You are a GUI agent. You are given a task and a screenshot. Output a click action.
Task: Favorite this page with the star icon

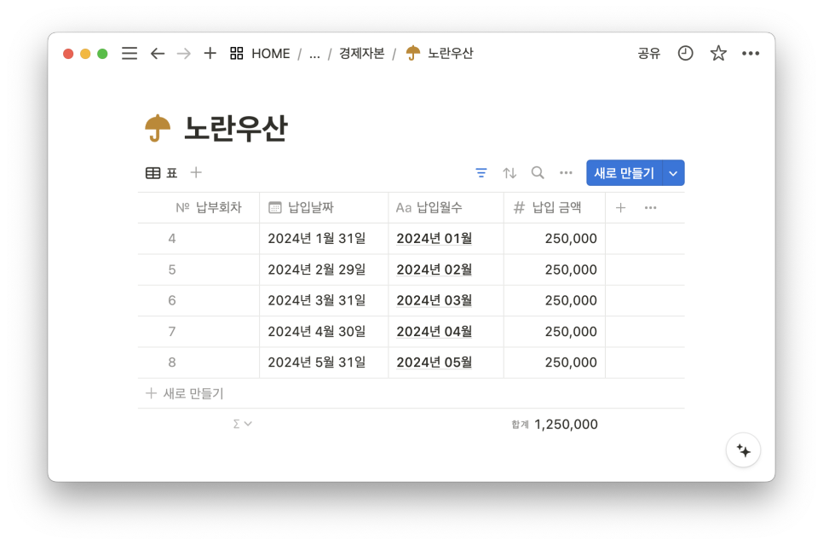(718, 53)
